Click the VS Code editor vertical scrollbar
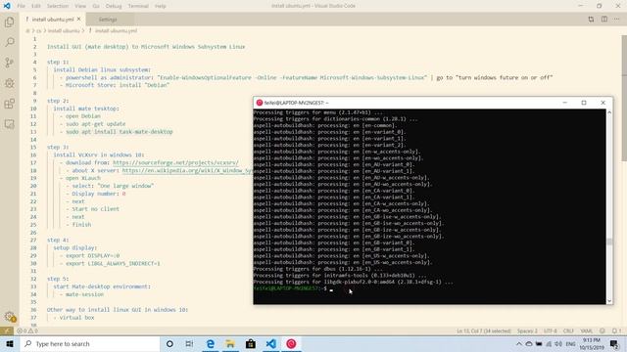The width and height of the screenshot is (627, 352). click(624, 98)
